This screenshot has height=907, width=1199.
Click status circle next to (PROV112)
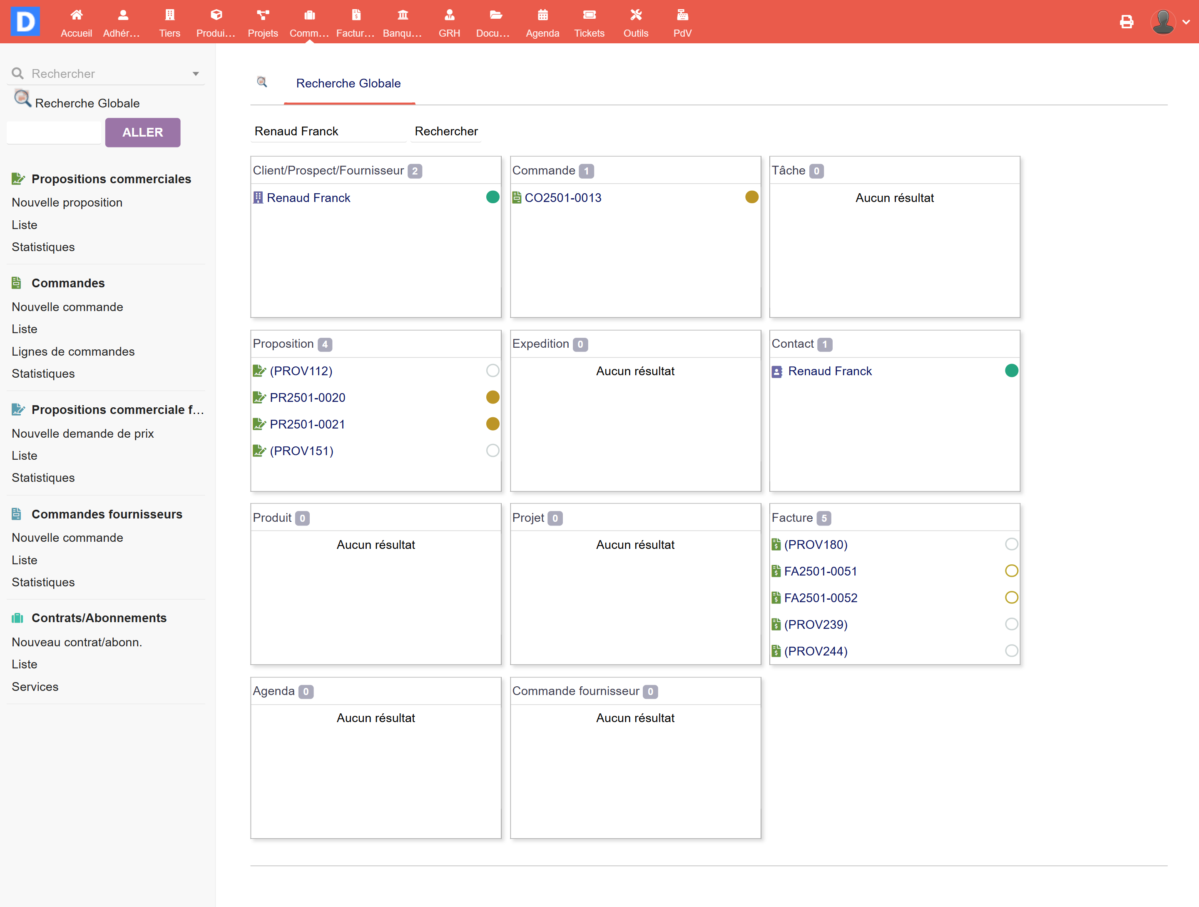[492, 371]
